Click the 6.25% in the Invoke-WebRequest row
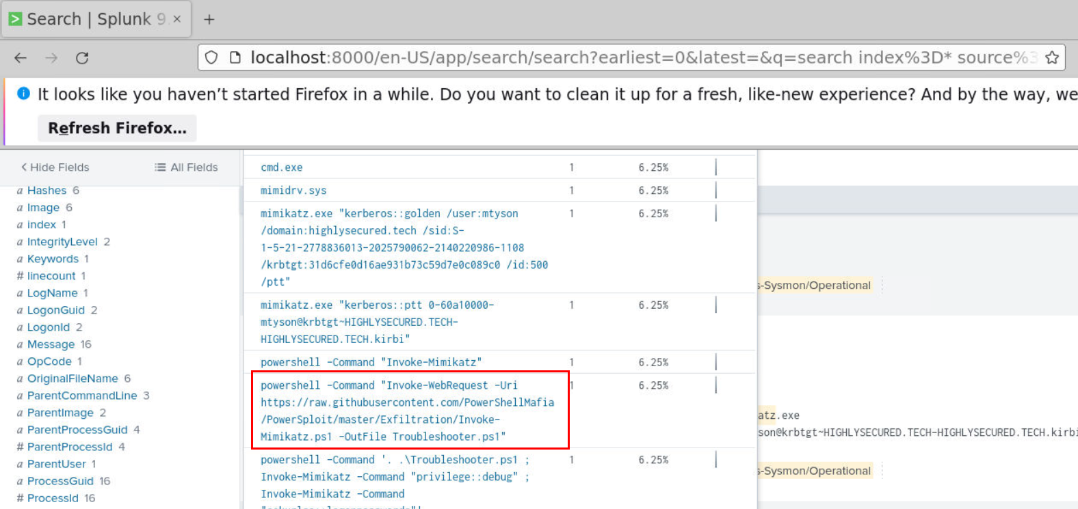 tap(653, 385)
